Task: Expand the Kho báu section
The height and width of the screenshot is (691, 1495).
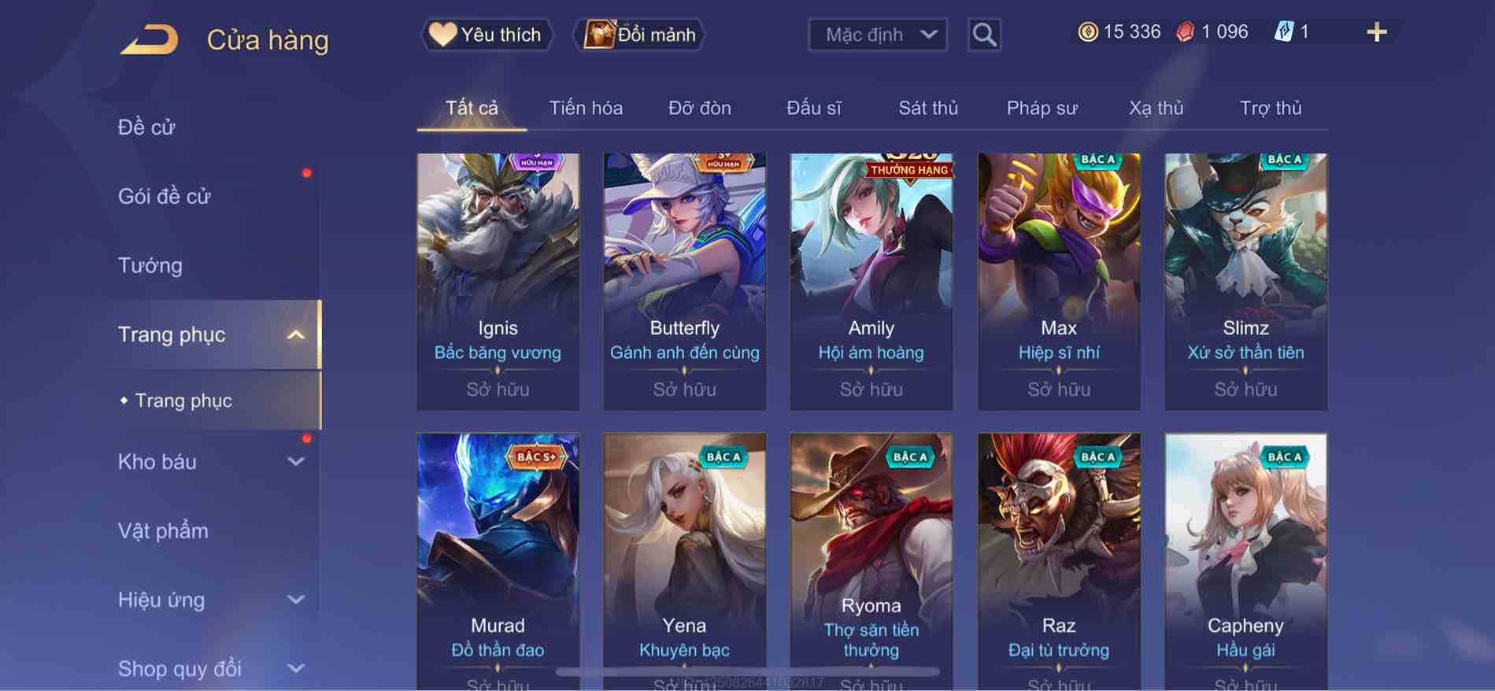Action: click(x=296, y=462)
